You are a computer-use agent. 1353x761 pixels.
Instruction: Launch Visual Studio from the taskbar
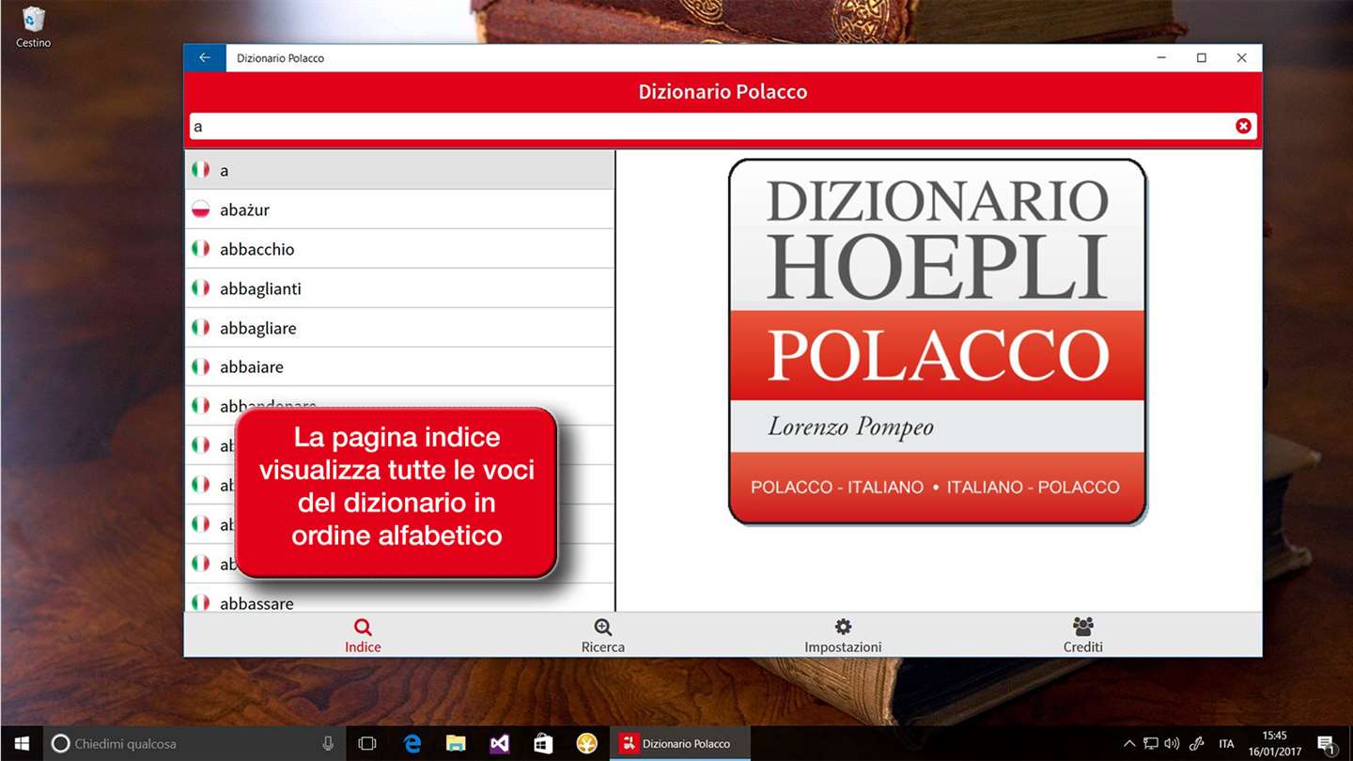point(500,743)
